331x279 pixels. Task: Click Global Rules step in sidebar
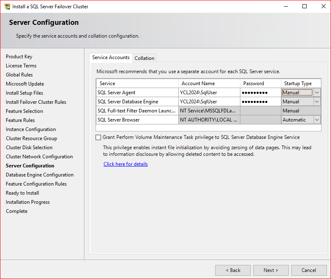point(19,75)
